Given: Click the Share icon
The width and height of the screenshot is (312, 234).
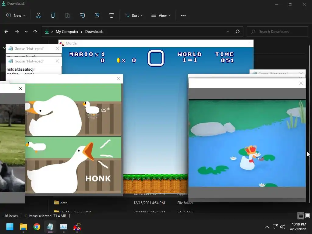Looking at the screenshot, I should tap(97, 15).
